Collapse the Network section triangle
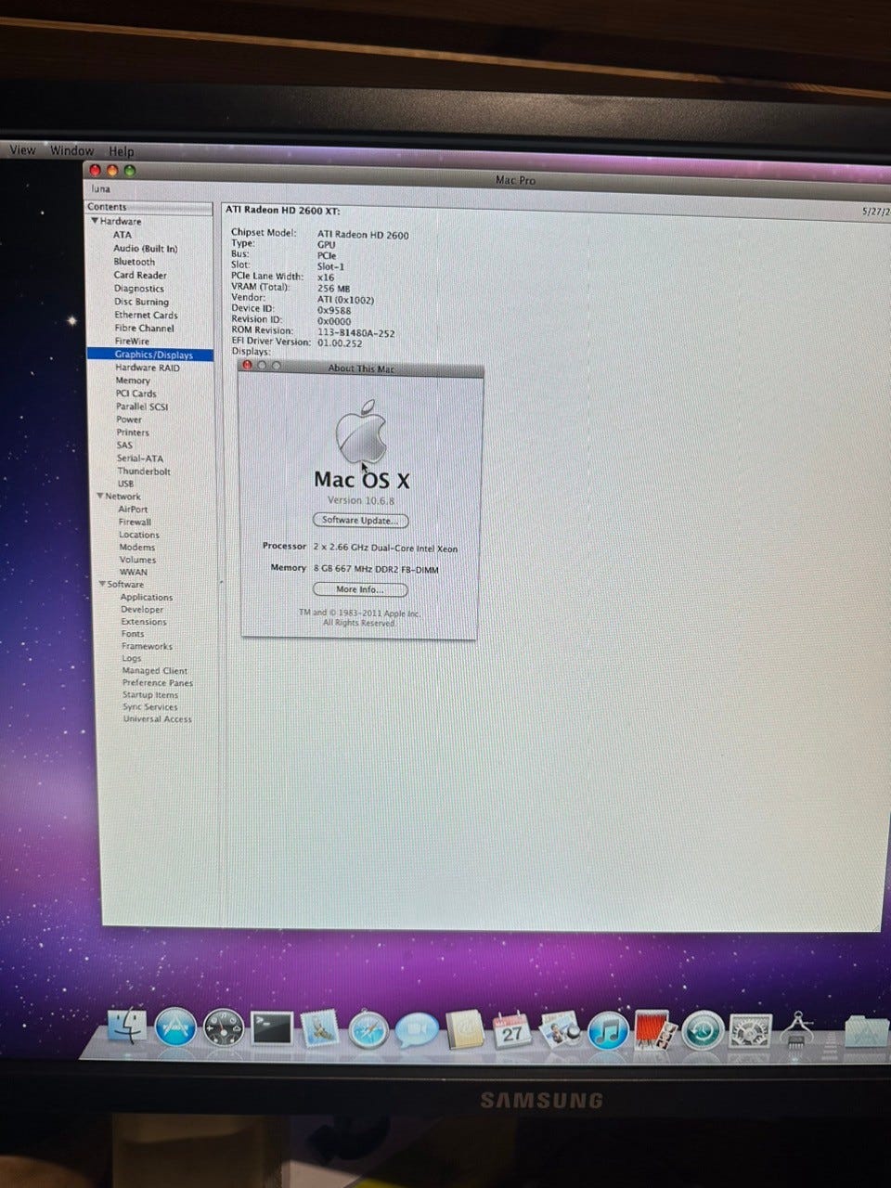 100,496
